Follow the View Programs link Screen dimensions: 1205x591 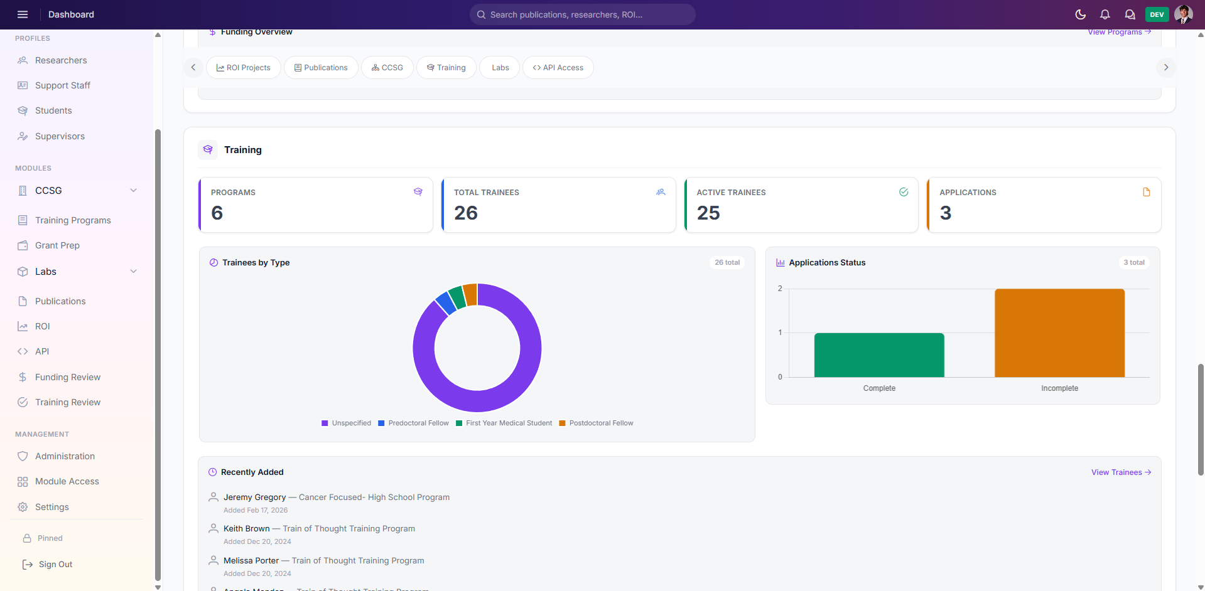[1119, 32]
